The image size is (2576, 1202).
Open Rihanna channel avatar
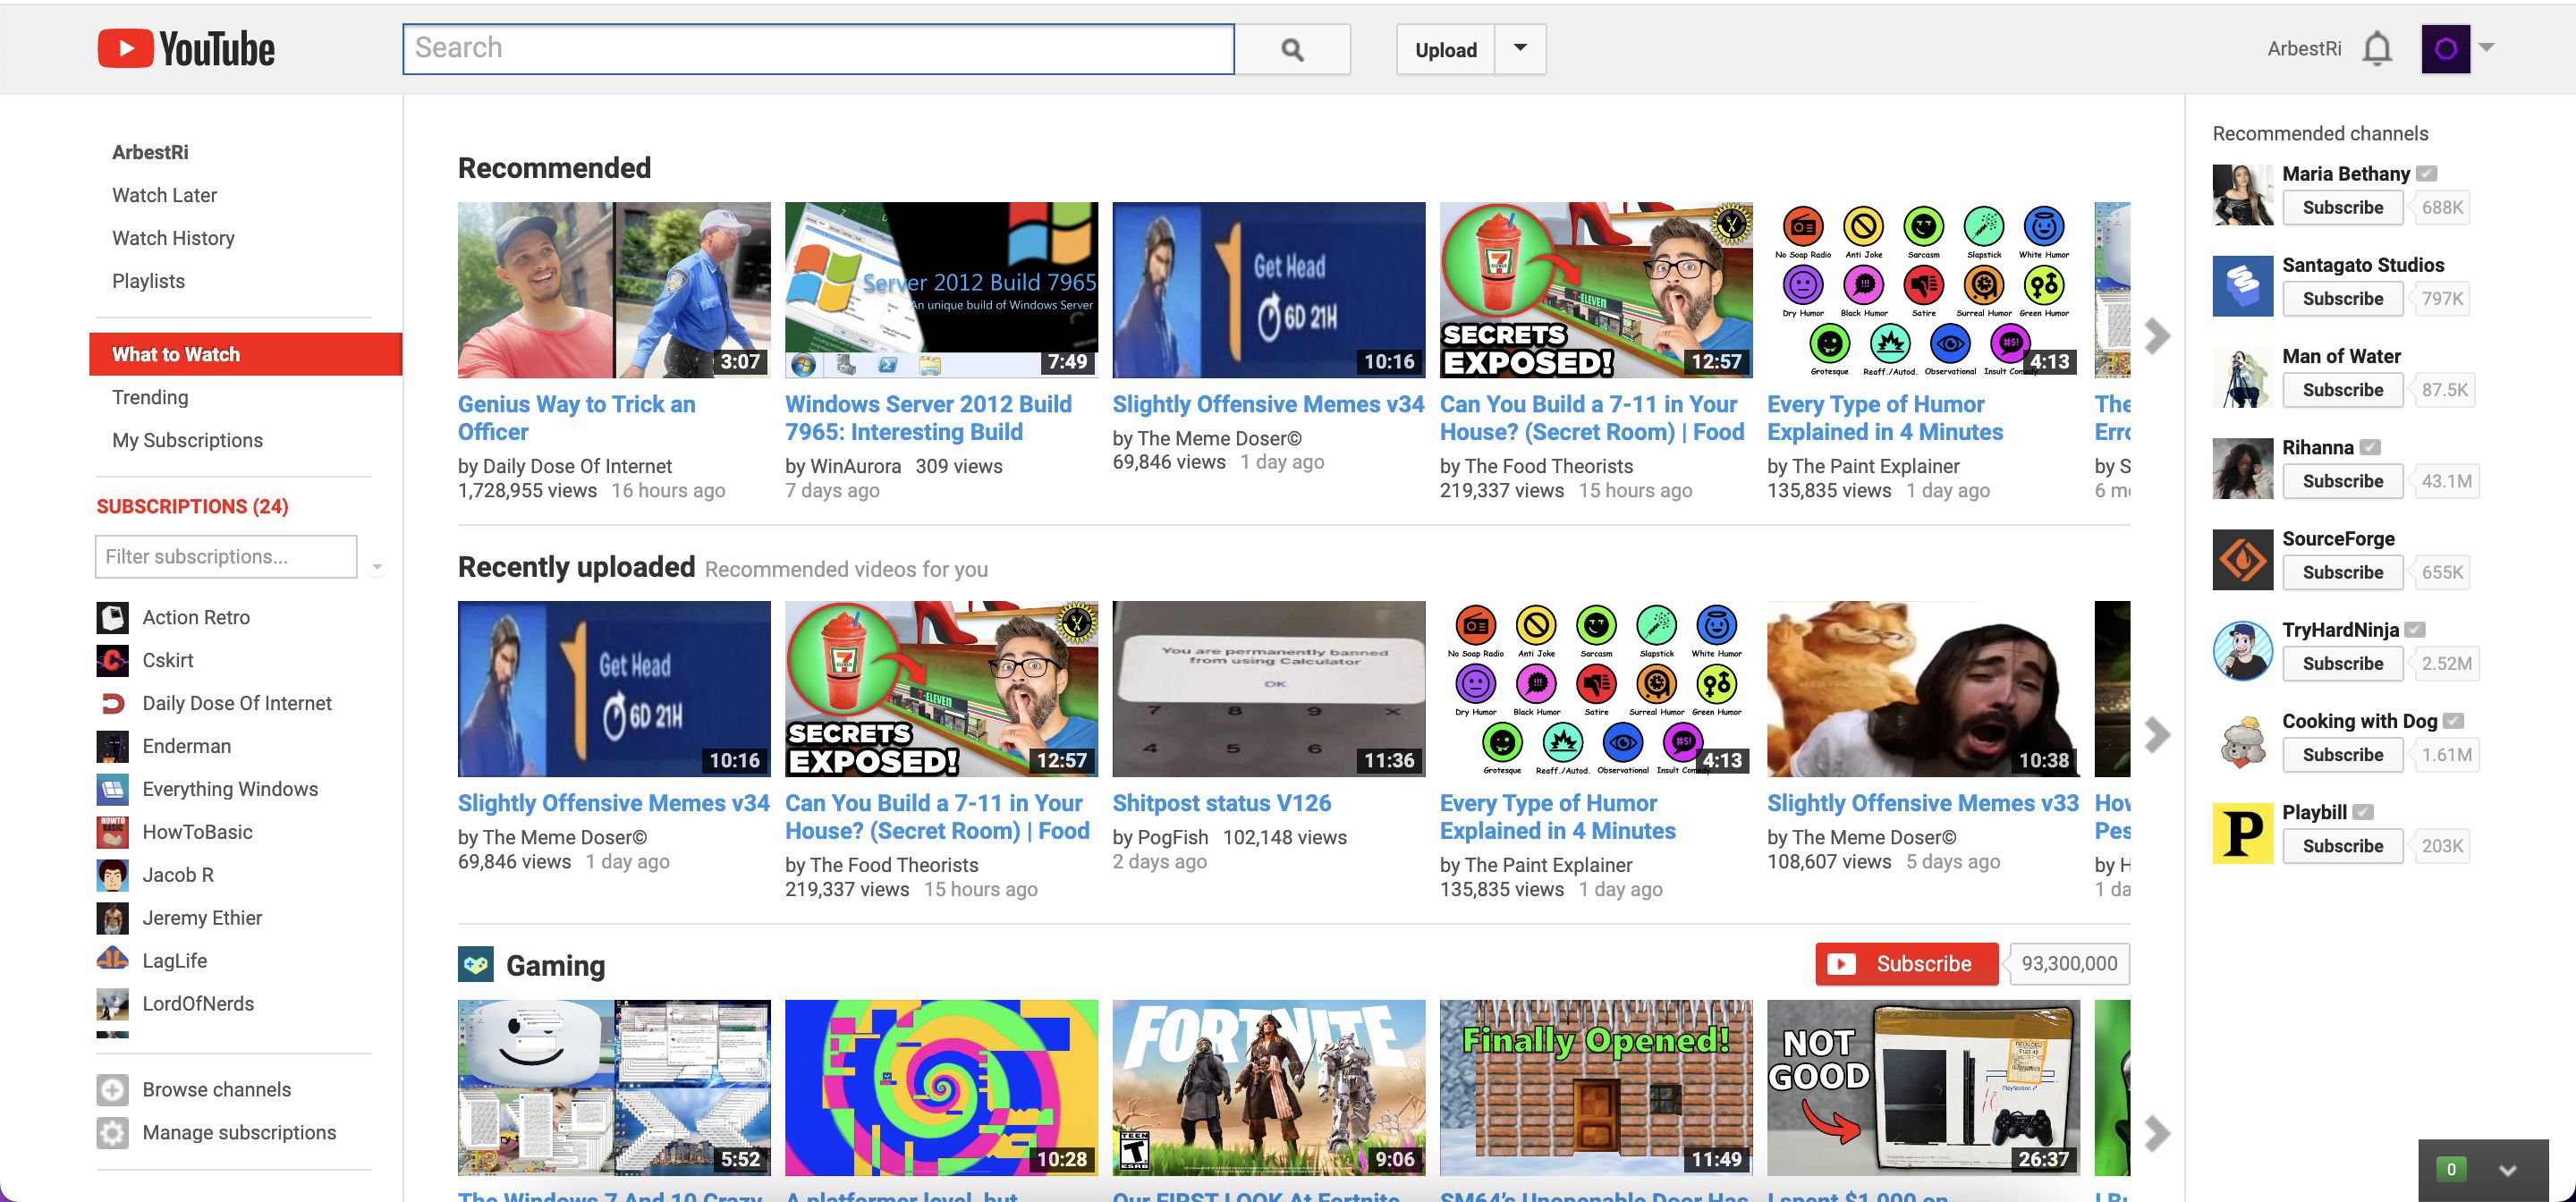[2242, 468]
